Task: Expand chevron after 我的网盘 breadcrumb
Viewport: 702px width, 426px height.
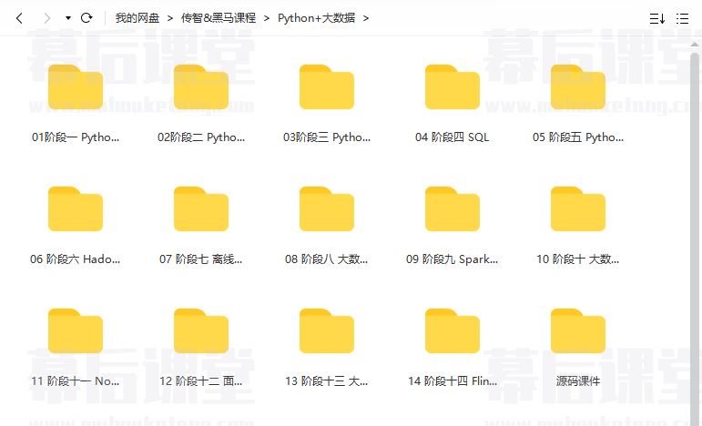Action: (170, 18)
